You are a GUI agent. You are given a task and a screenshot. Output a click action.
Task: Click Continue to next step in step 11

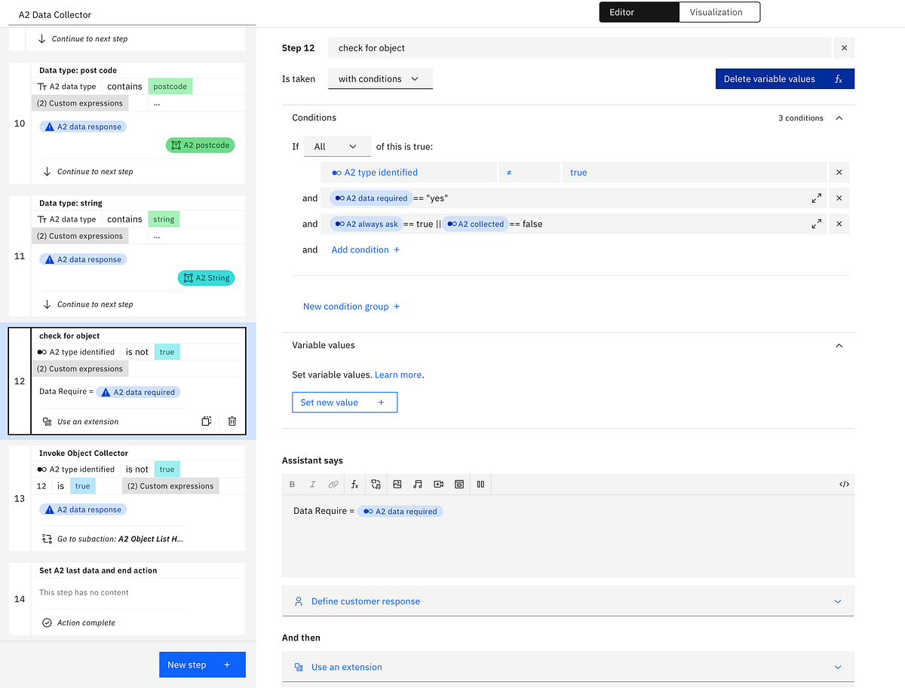tap(95, 304)
